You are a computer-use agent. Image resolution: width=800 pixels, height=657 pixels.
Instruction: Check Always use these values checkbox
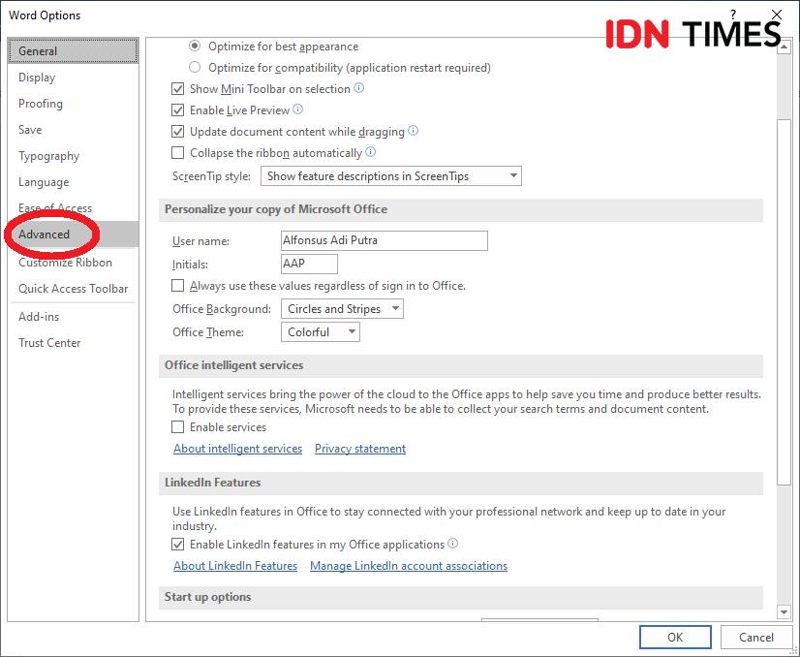point(177,285)
